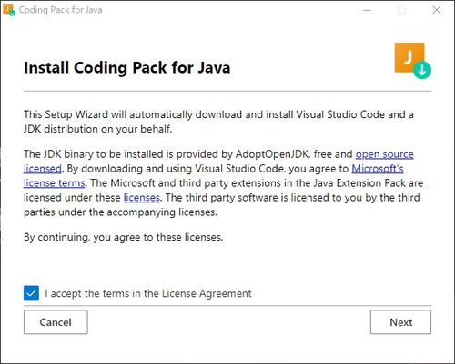Uncheck the accept License Agreement checkbox

(31, 293)
